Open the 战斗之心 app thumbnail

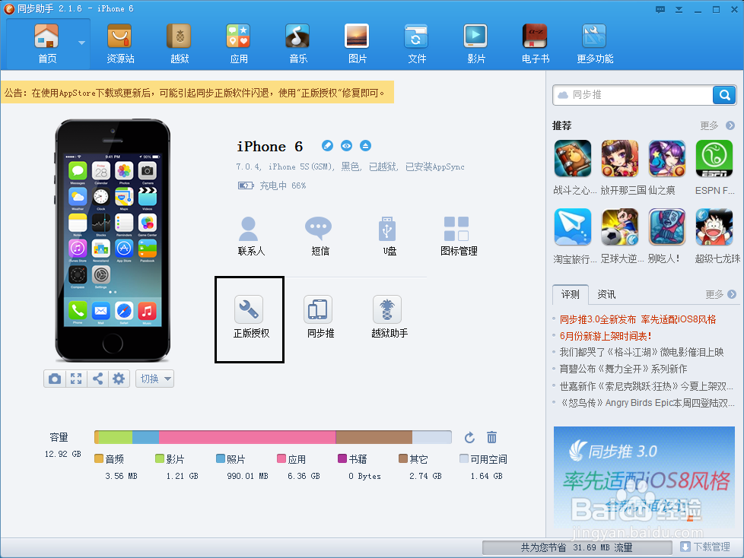(x=573, y=158)
